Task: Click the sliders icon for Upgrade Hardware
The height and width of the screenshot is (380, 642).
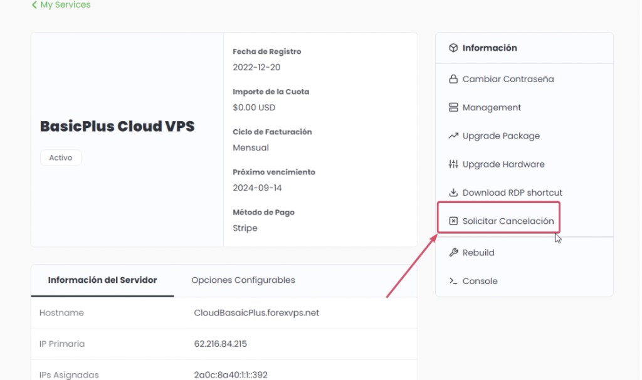Action: point(453,164)
